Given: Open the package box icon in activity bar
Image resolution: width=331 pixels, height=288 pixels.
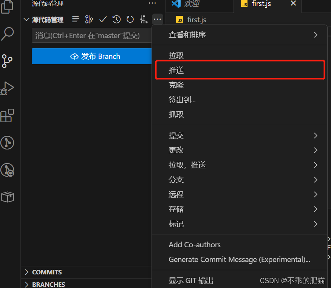Looking at the screenshot, I should click(x=8, y=197).
